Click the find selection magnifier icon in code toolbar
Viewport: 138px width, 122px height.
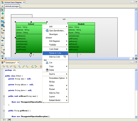[7, 67]
